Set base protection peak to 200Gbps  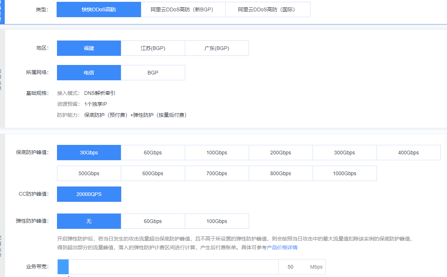pyautogui.click(x=281, y=153)
